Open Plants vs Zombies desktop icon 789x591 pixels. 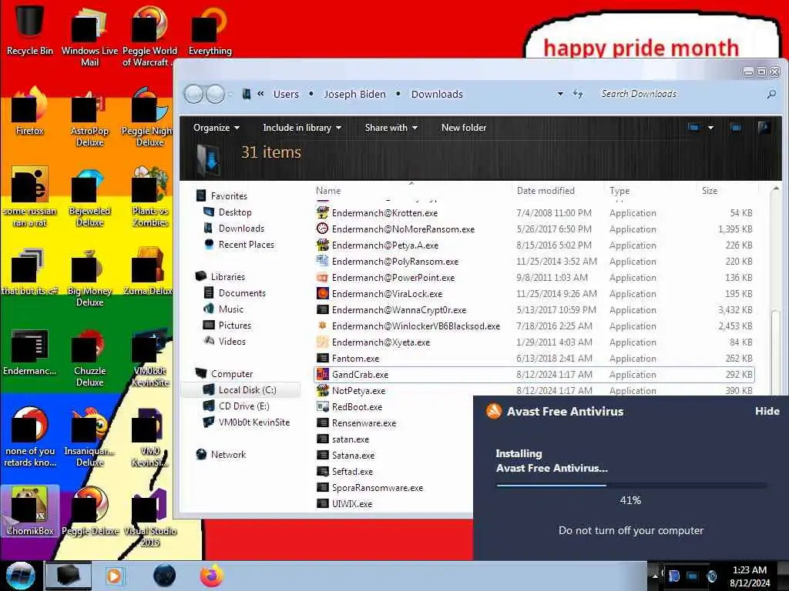coord(150,197)
